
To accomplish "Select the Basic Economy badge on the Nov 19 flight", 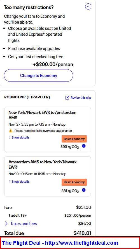I will [x=74, y=182].
